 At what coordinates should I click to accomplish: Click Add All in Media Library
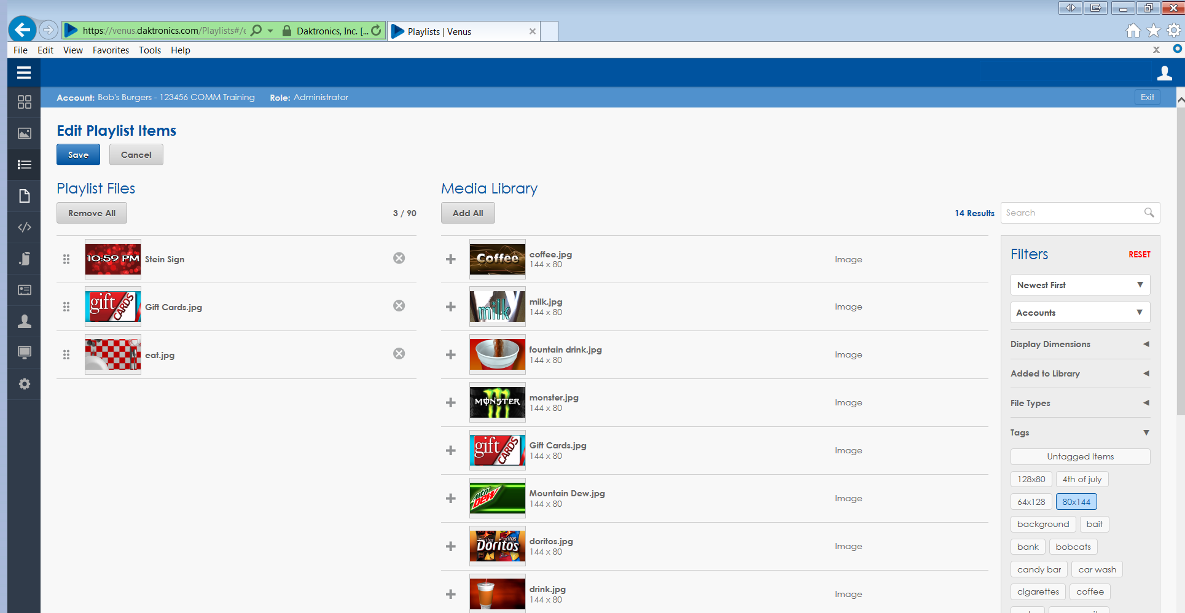(468, 213)
